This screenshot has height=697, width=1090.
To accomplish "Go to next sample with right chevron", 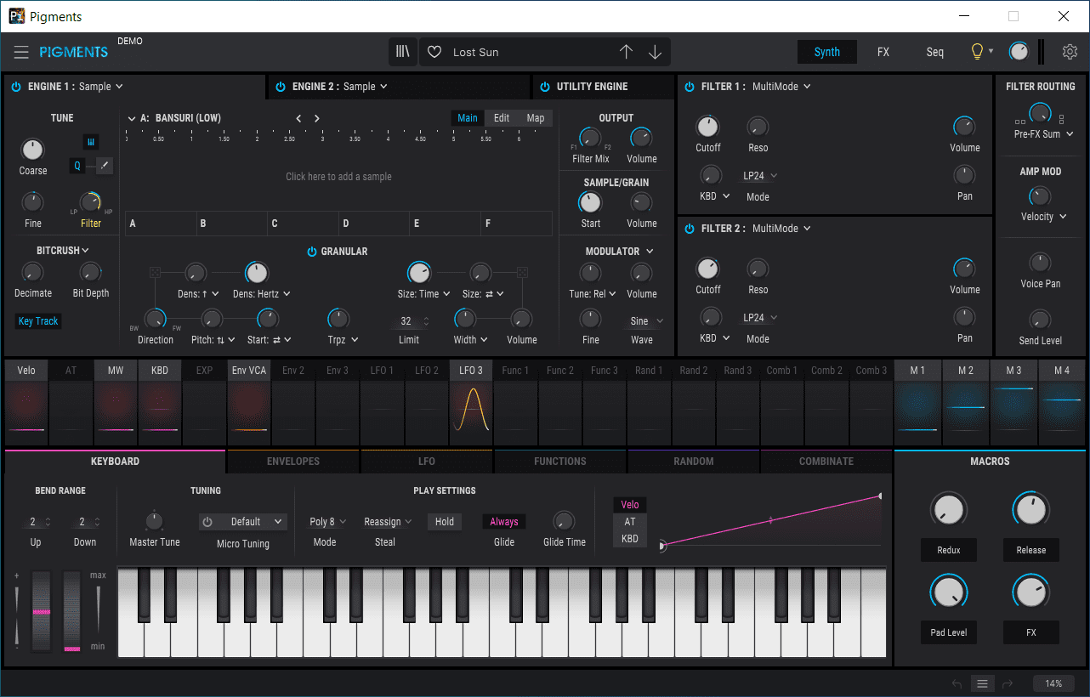I will [317, 118].
